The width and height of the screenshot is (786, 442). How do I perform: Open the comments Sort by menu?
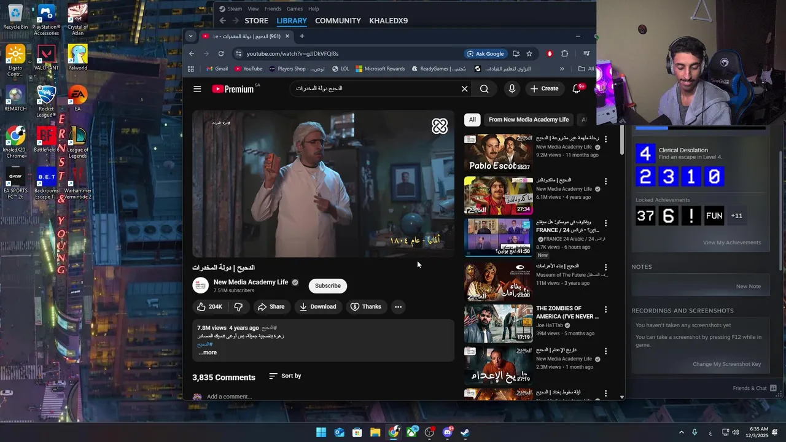tap(285, 376)
